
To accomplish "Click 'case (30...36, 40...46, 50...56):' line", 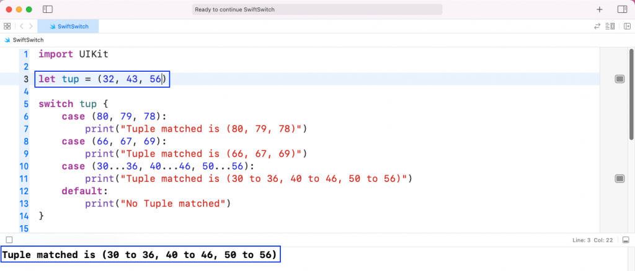I will point(158,166).
